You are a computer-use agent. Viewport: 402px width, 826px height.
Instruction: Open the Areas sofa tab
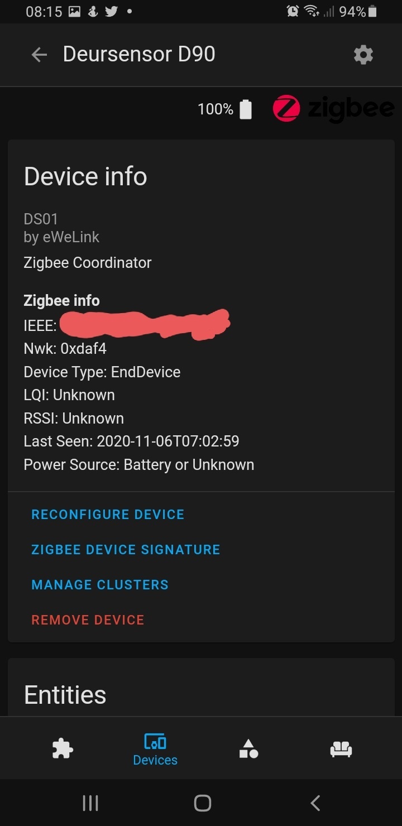coord(341,749)
